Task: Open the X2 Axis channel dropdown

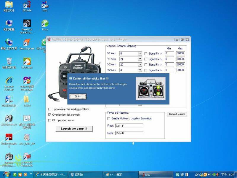Action: tap(140, 65)
